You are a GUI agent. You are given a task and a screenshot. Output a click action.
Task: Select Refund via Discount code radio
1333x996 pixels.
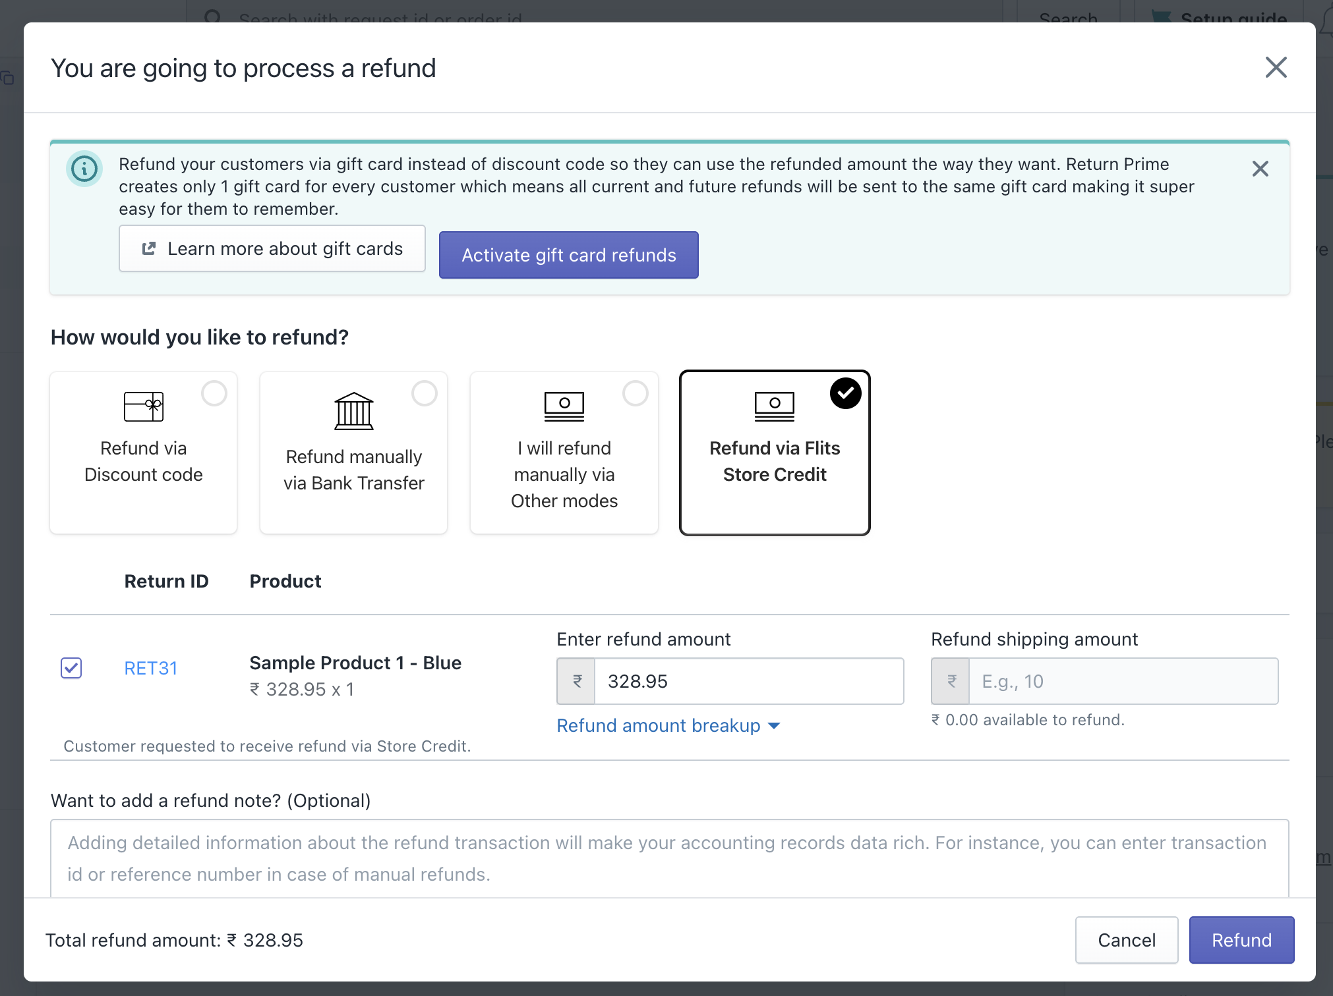[x=214, y=393]
